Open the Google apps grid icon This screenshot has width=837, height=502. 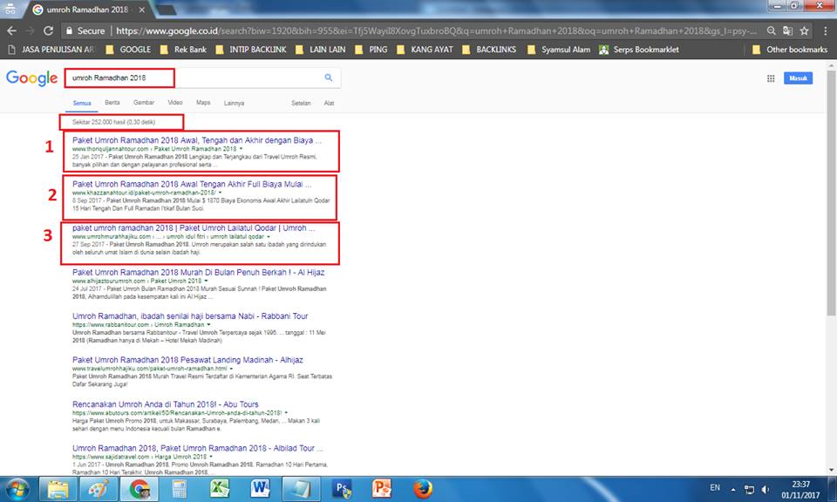(x=771, y=78)
